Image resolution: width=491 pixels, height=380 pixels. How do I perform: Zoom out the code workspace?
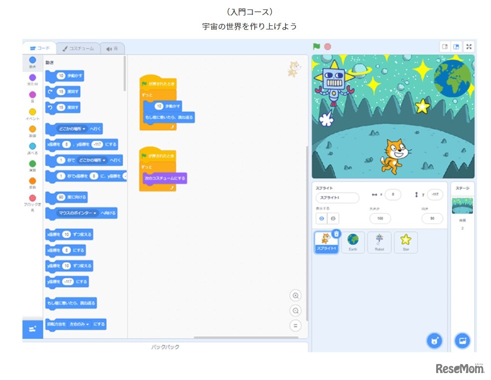coord(295,311)
